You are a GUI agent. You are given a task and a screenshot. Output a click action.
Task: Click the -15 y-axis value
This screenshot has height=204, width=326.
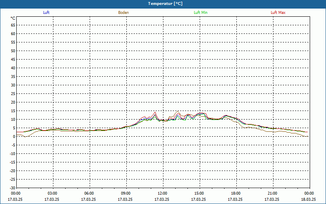click(13, 162)
